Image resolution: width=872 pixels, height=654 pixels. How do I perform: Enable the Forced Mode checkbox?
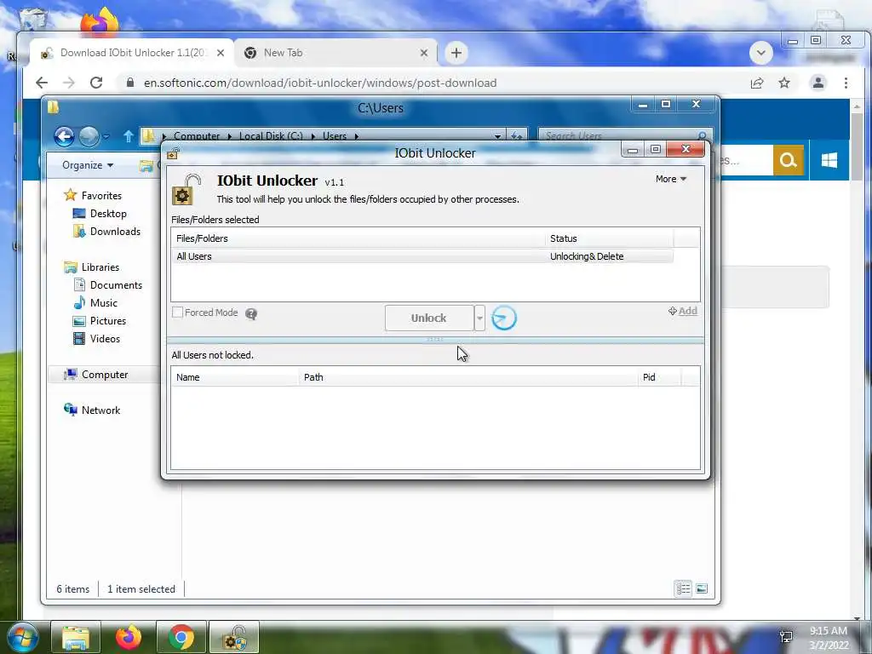coord(177,313)
